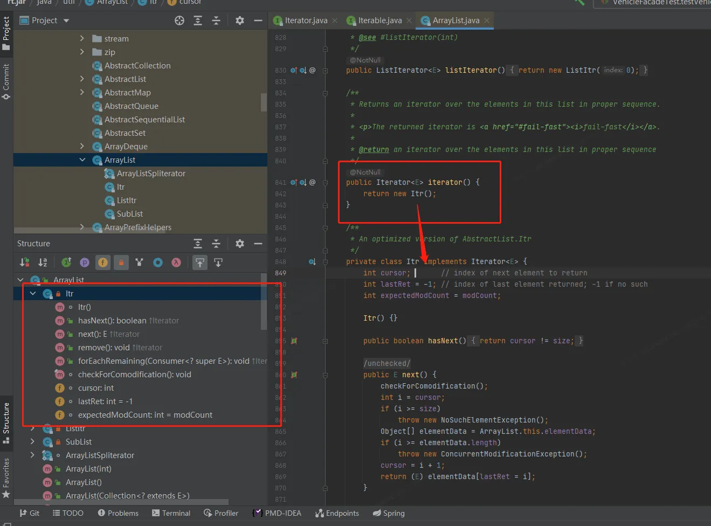This screenshot has width=711, height=526.
Task: Select hasNext() method in Structure
Action: (128, 320)
